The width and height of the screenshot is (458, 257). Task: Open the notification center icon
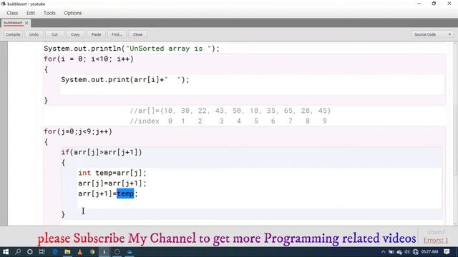coord(447,251)
